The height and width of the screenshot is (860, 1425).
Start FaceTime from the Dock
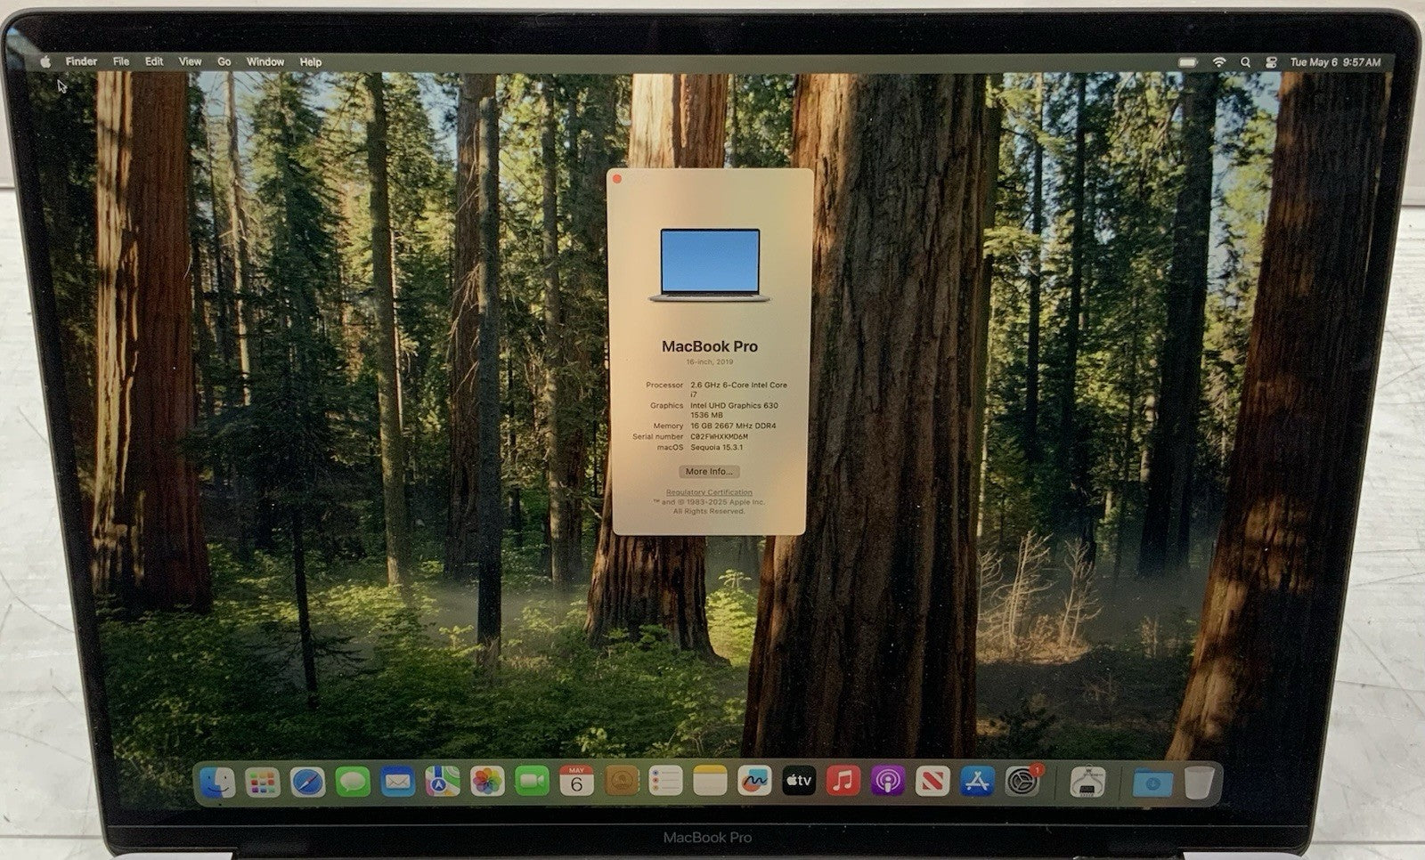click(532, 782)
